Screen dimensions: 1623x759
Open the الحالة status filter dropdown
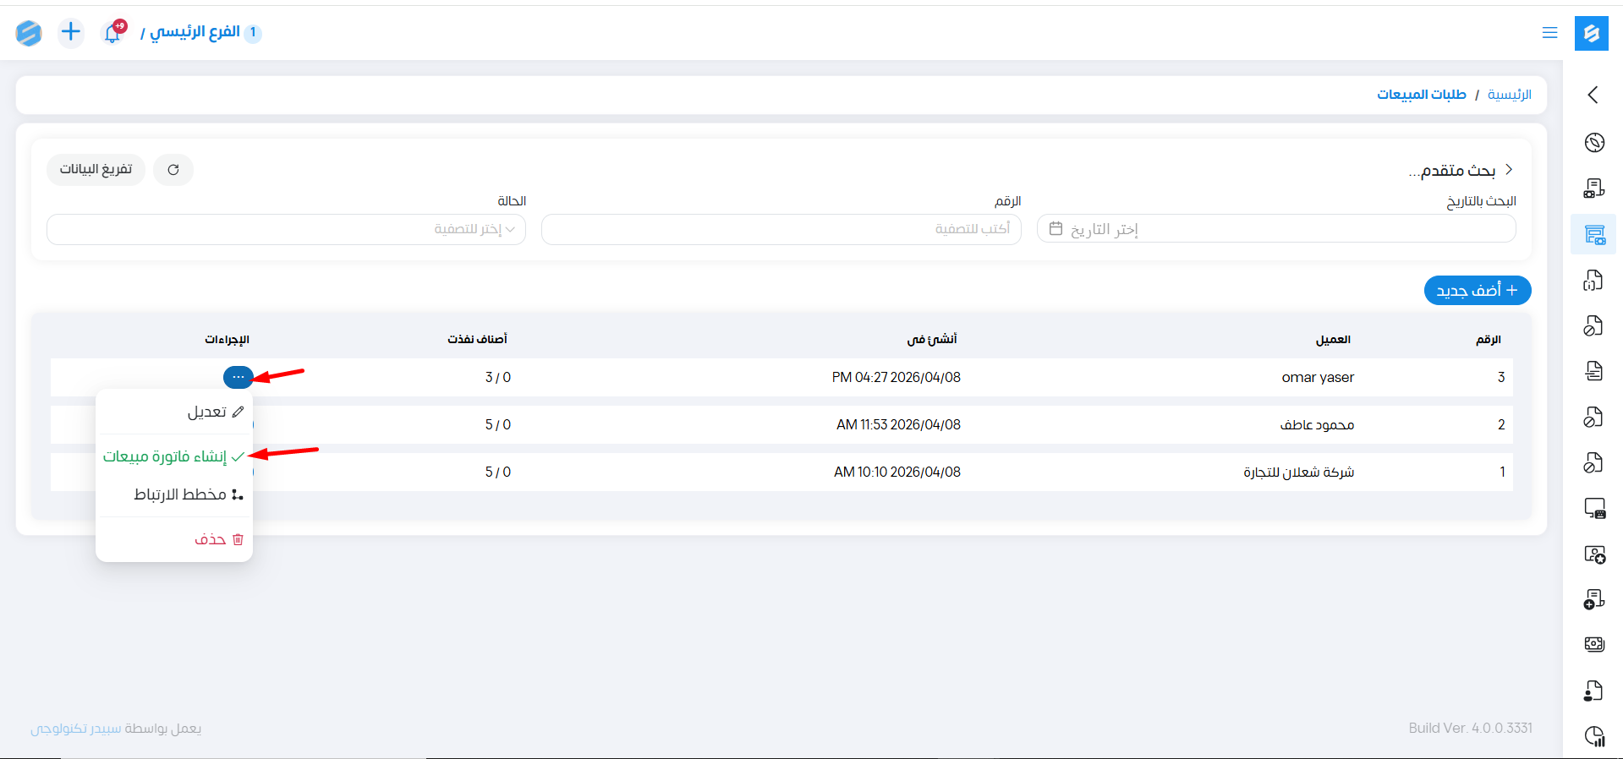click(x=286, y=230)
